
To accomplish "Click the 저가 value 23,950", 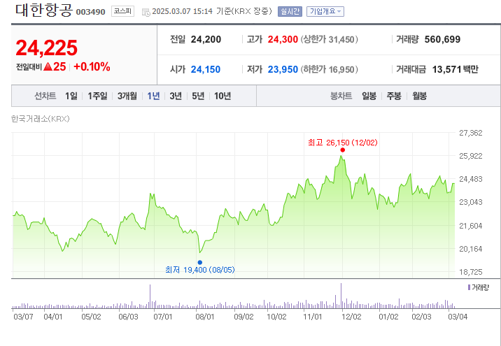I will point(283,69).
